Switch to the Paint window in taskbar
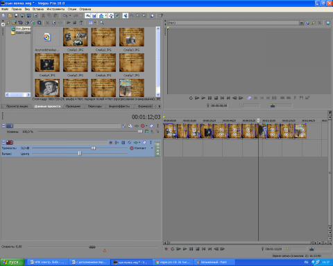 click(x=214, y=262)
